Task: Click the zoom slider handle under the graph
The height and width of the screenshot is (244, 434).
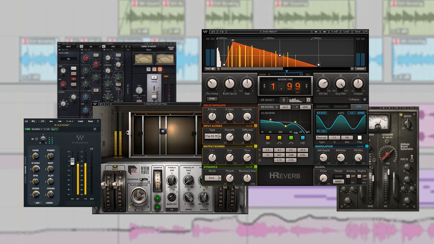Action: (287, 72)
